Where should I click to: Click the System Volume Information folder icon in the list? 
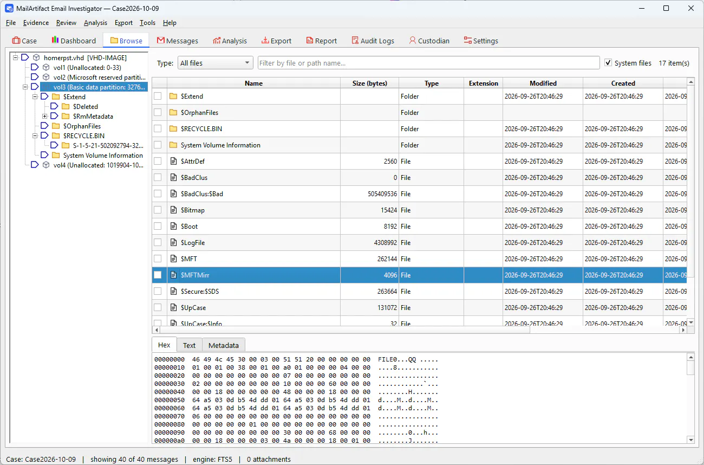pyautogui.click(x=174, y=145)
